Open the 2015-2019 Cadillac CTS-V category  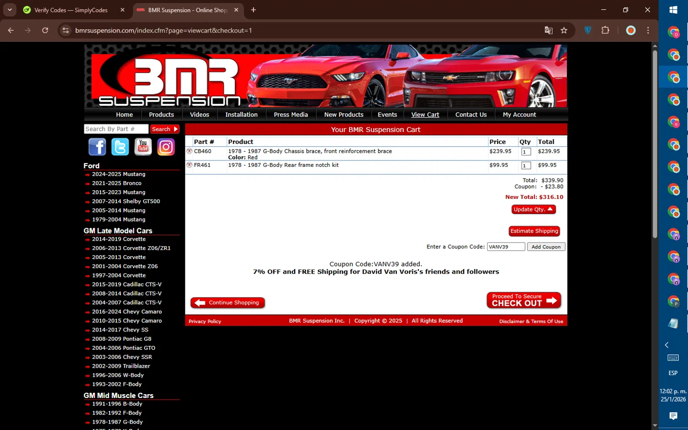pyautogui.click(x=127, y=284)
